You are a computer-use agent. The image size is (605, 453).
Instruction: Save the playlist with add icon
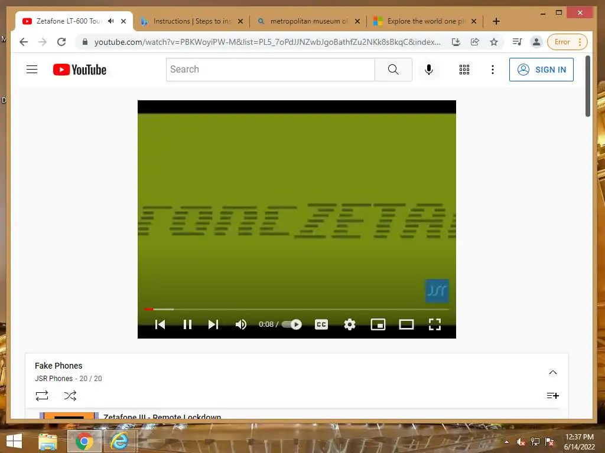click(x=552, y=396)
